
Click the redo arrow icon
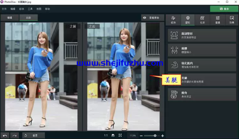point(14,135)
